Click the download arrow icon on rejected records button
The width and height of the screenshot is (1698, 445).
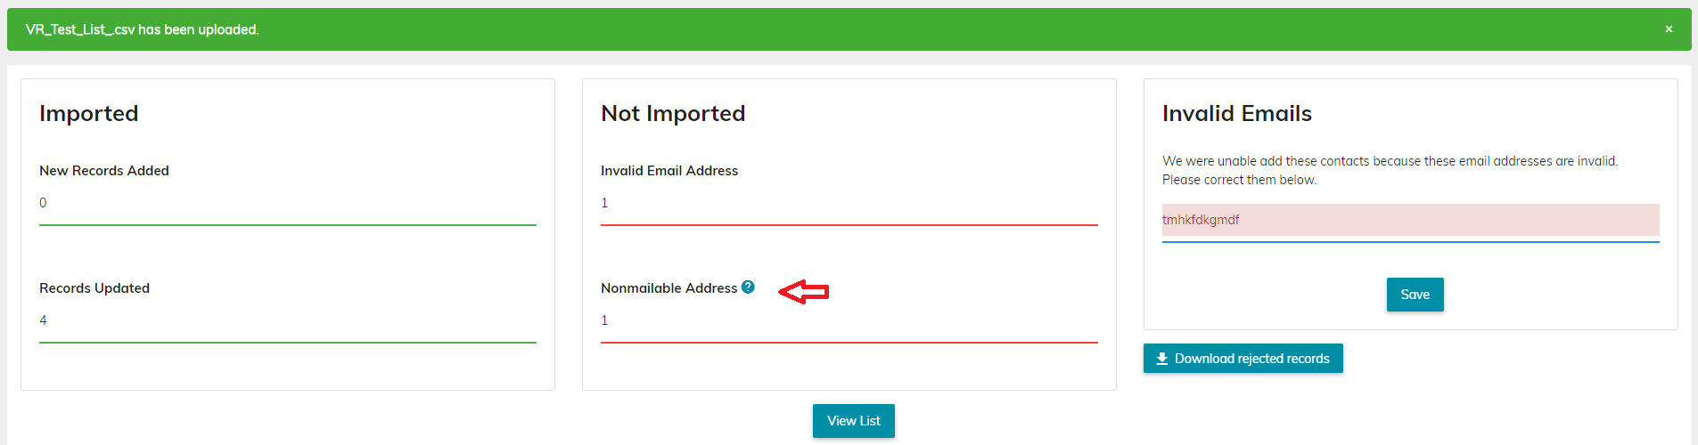pyautogui.click(x=1162, y=359)
